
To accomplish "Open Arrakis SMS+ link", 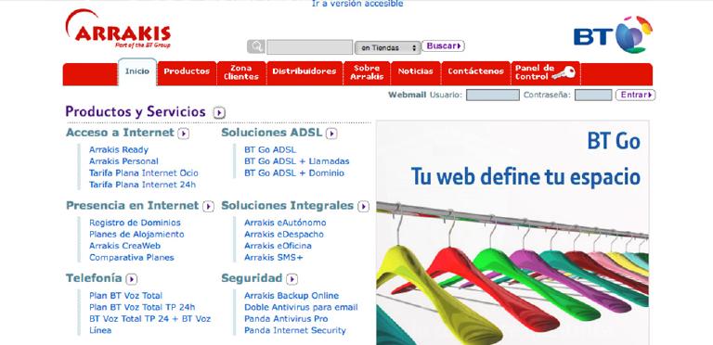I will pos(273,258).
